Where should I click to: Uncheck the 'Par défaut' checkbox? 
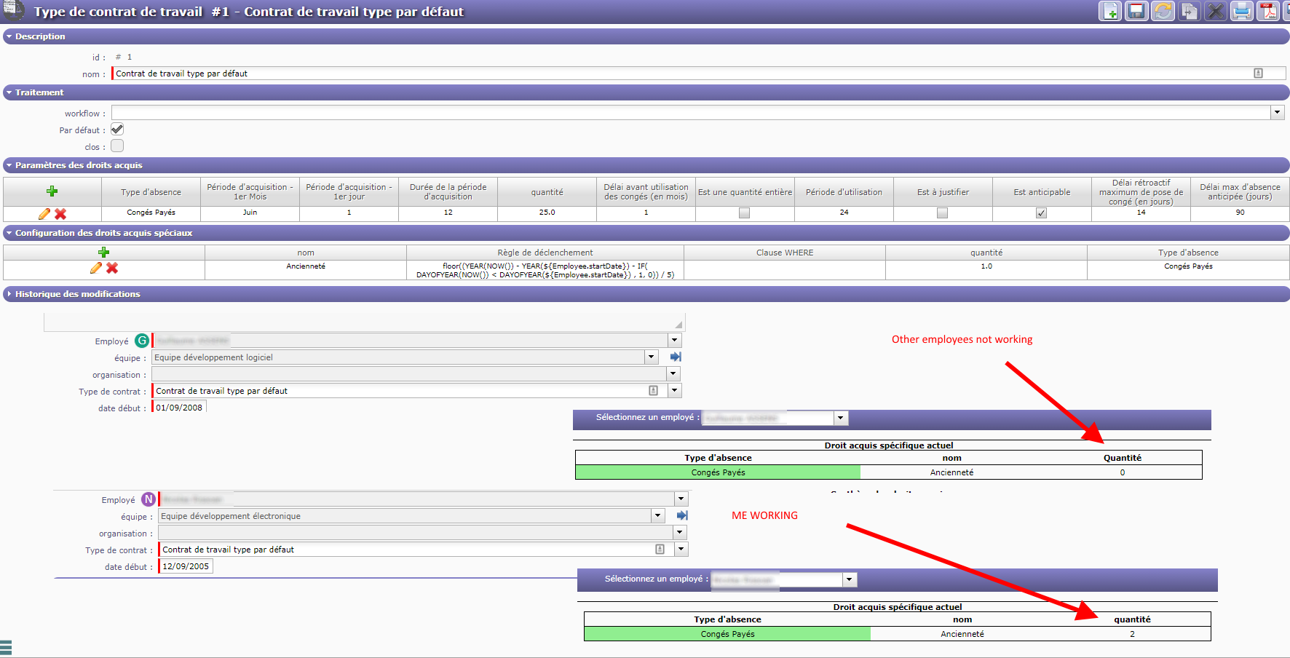[117, 130]
